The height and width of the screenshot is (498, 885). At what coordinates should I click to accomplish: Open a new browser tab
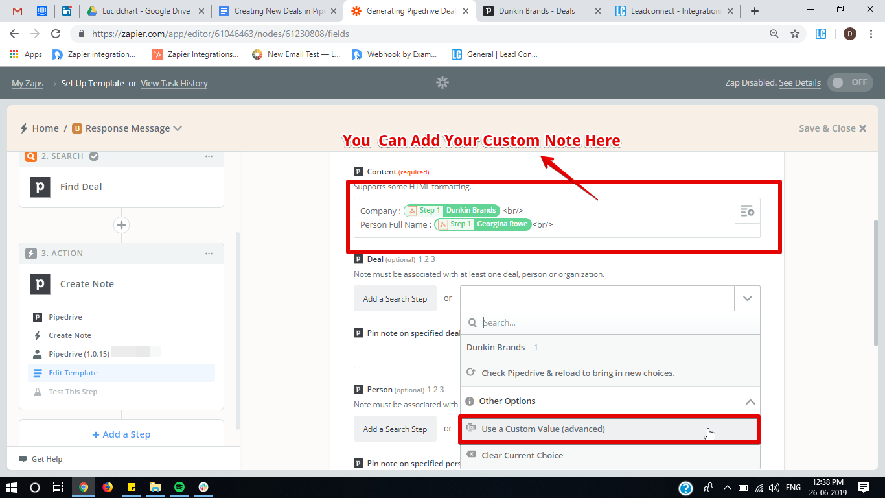[755, 11]
